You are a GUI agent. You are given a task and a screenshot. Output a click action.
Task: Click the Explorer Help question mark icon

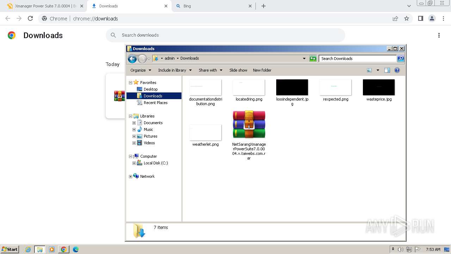point(397,70)
